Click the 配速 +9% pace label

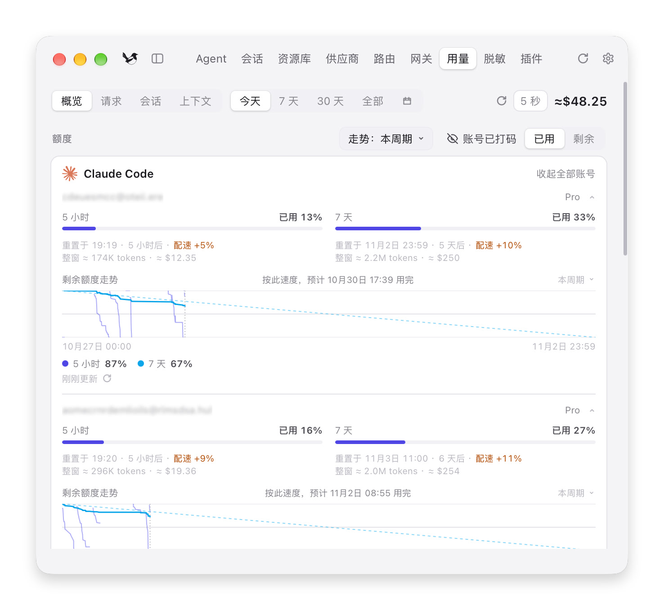pyautogui.click(x=193, y=458)
